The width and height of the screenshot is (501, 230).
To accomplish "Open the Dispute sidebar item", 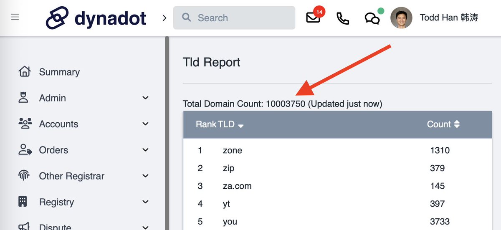I will tap(55, 227).
